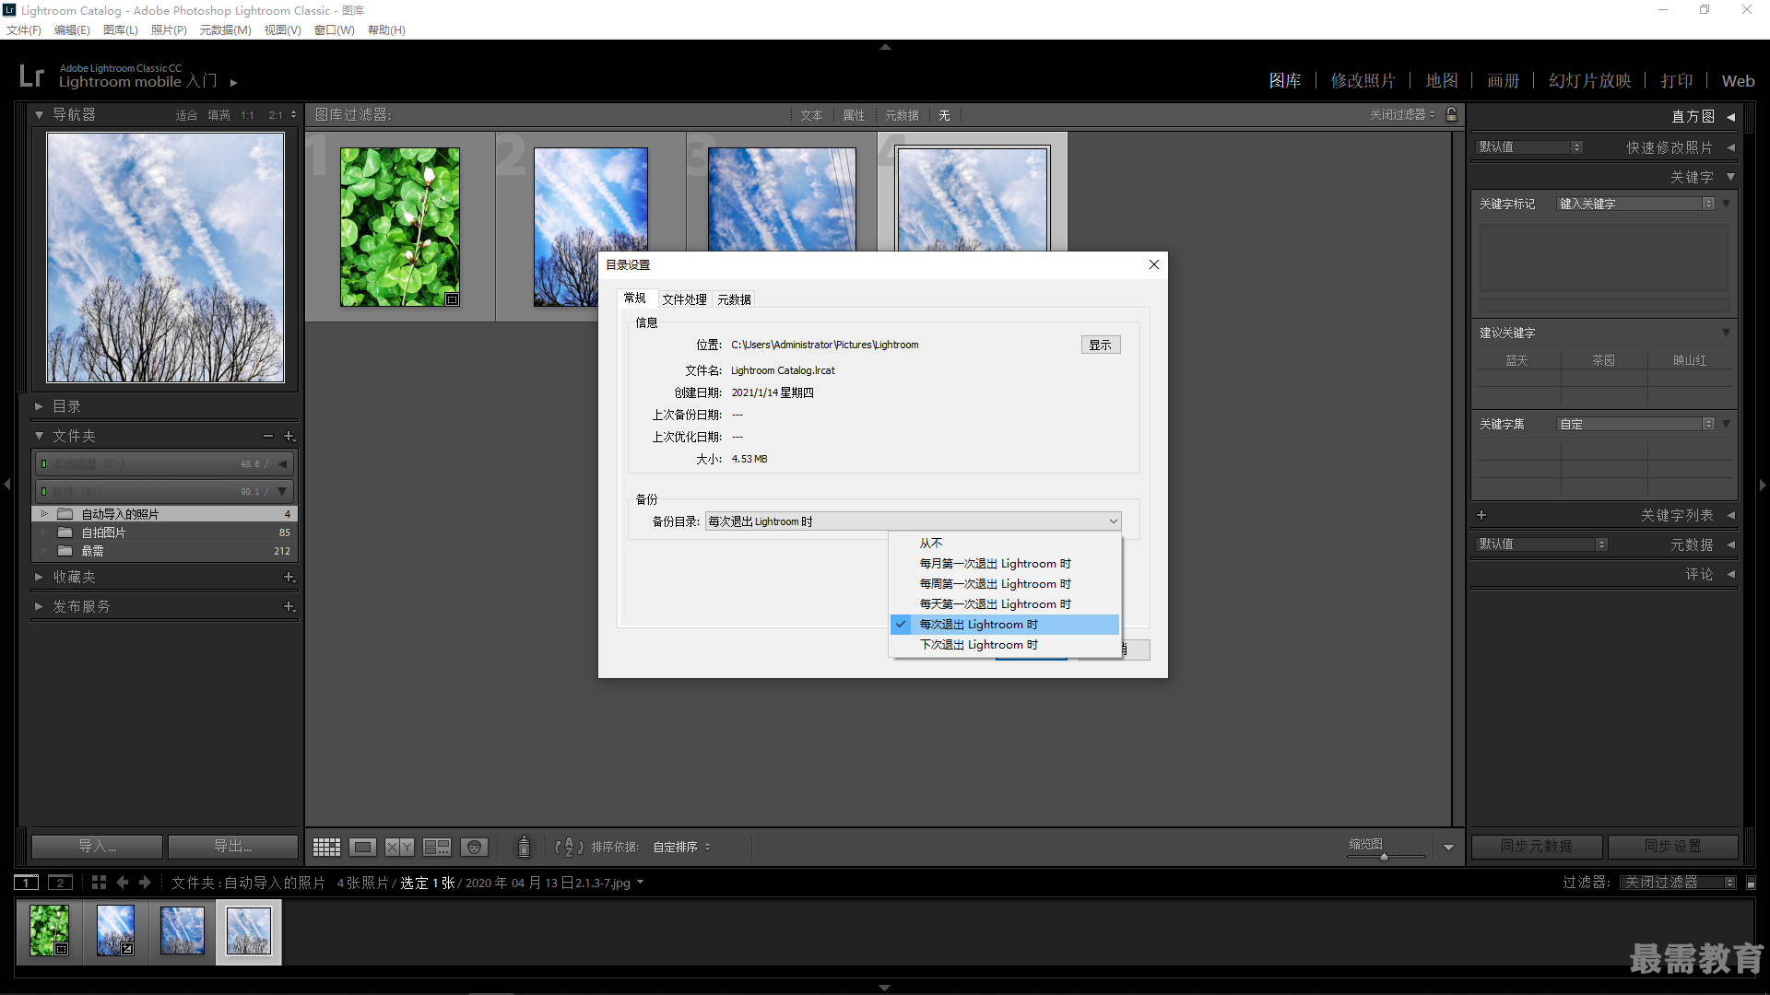
Task: Select 文本 filter in Library Filter bar
Action: pyautogui.click(x=811, y=115)
